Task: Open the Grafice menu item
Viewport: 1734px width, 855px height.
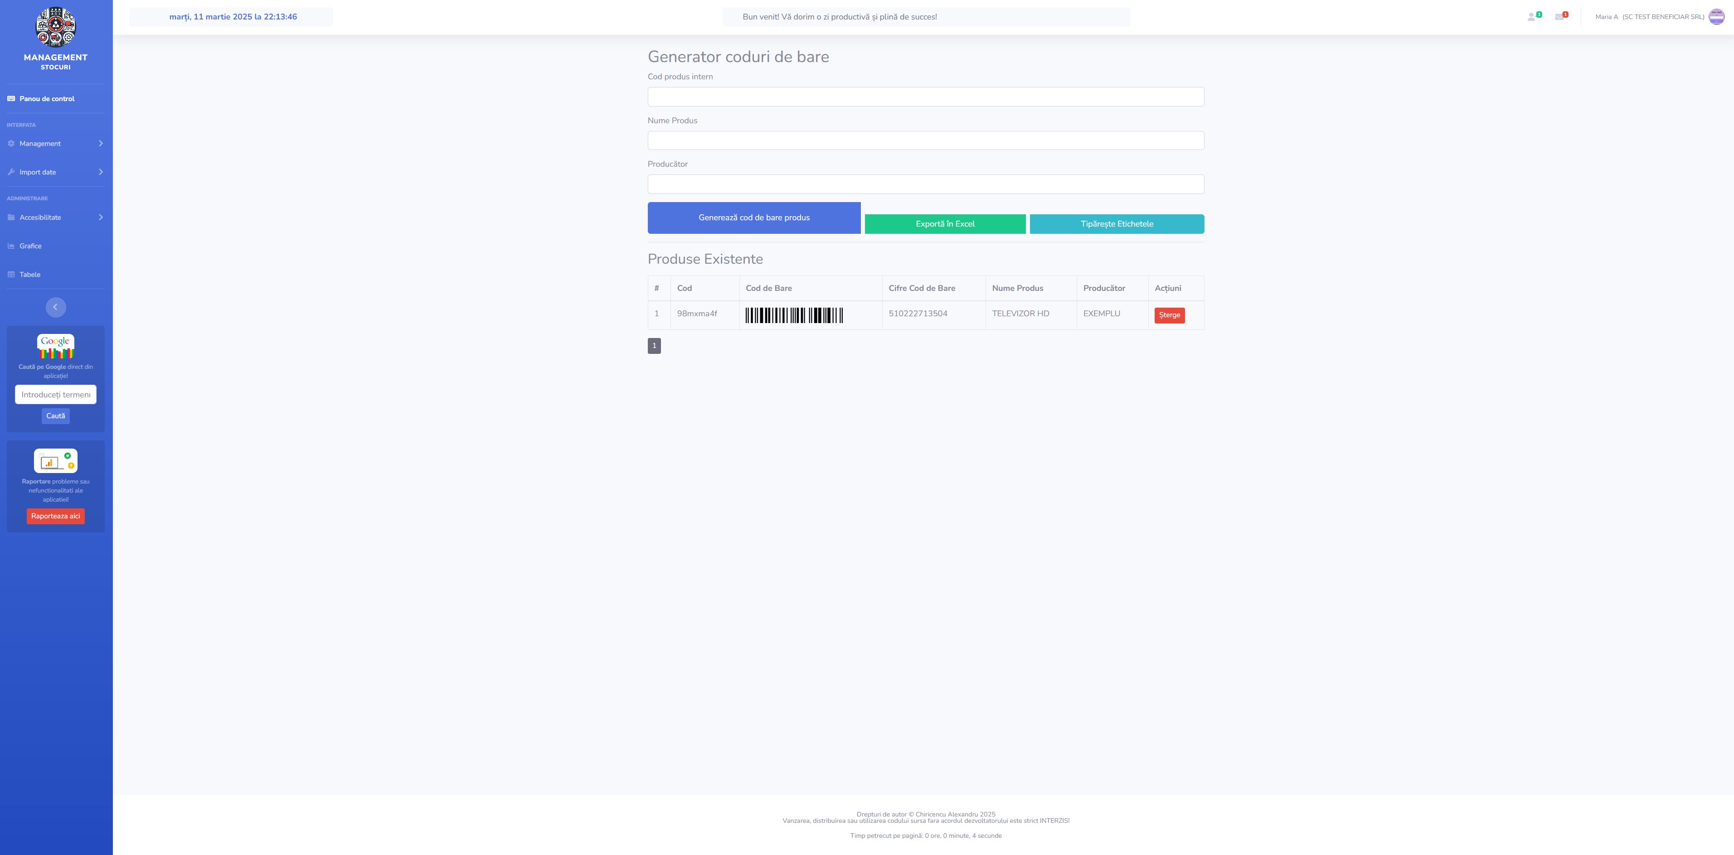Action: coord(30,246)
